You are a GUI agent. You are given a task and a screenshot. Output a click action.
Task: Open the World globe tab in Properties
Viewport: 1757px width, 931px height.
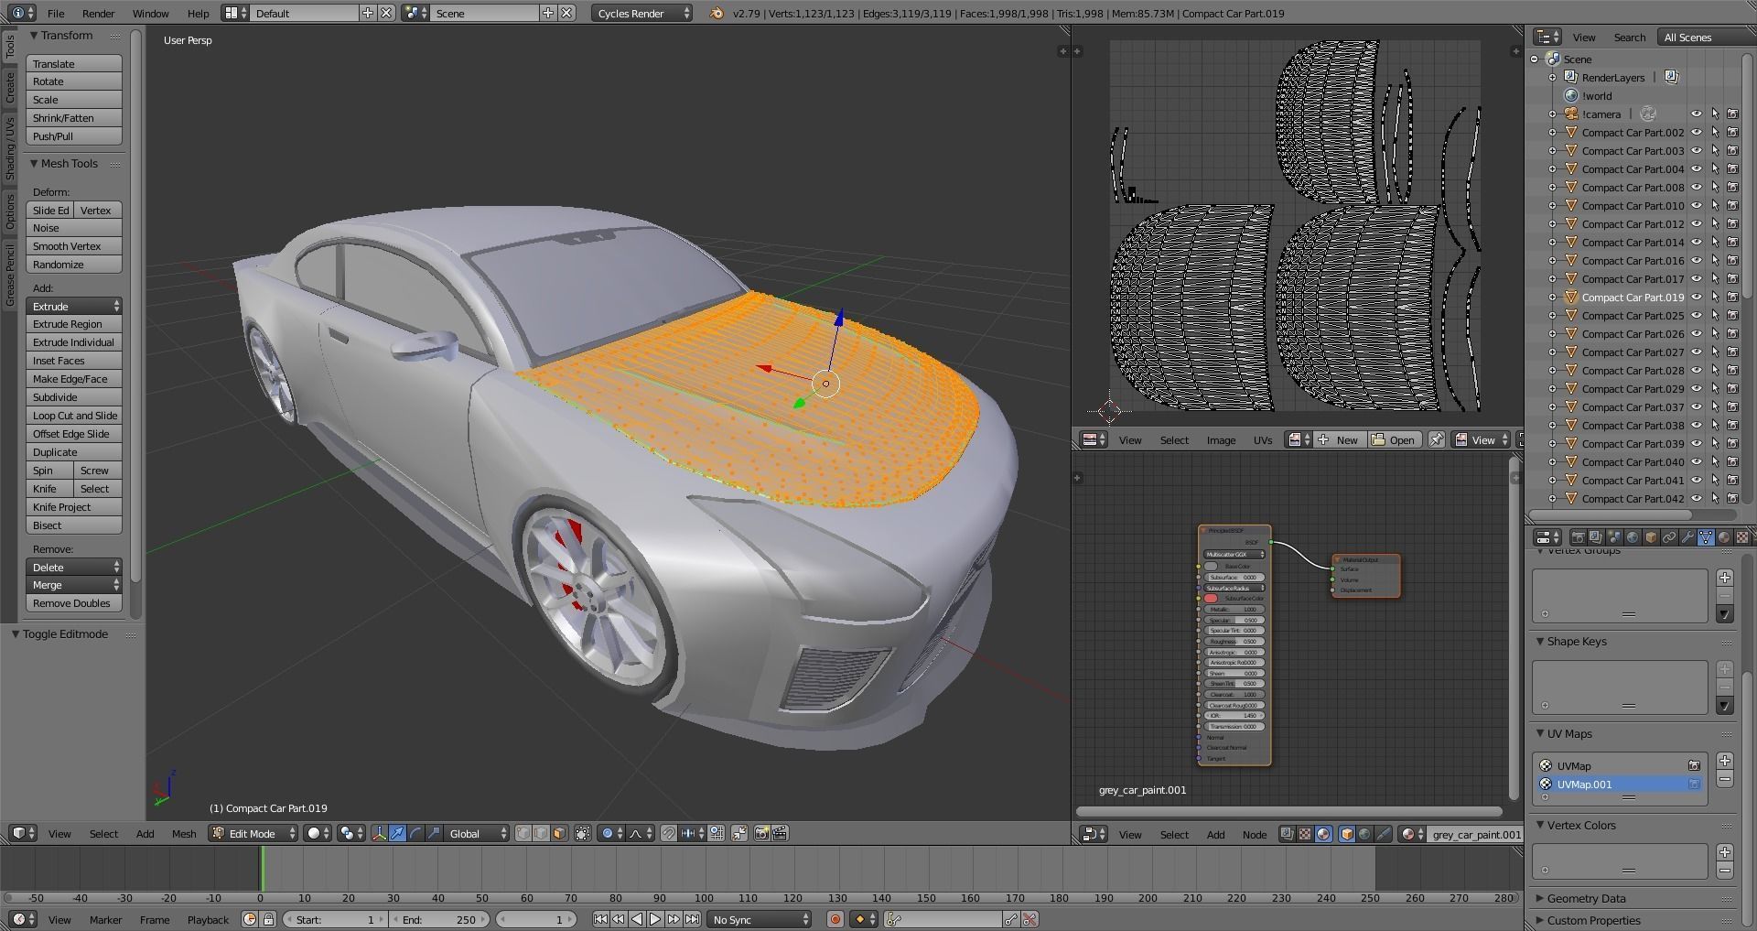coord(1633,537)
